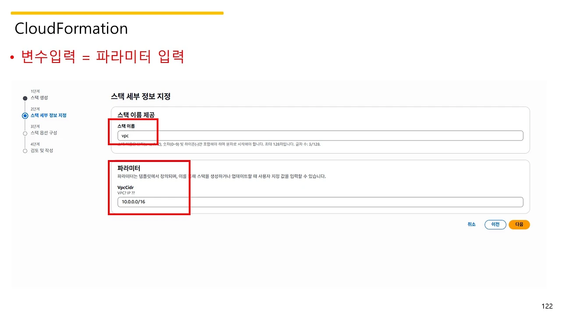Go to step 3 스택 옵션 구성
The image size is (561, 315).
pyautogui.click(x=43, y=133)
